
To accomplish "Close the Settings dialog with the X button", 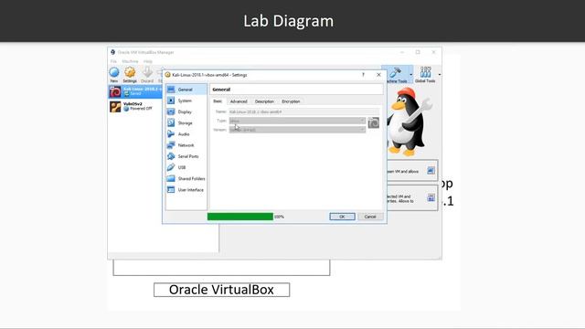I will tap(378, 75).
